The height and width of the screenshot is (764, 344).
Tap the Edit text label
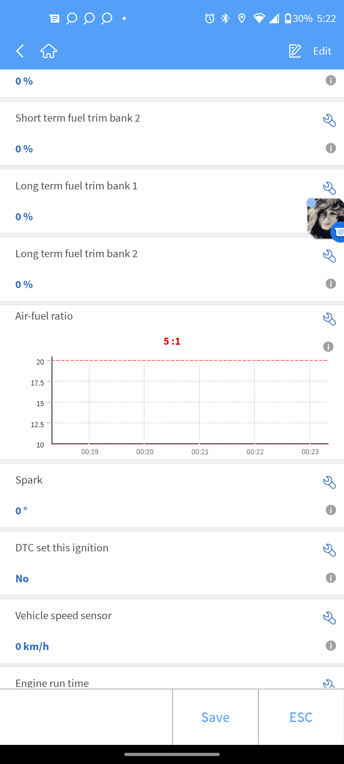322,51
